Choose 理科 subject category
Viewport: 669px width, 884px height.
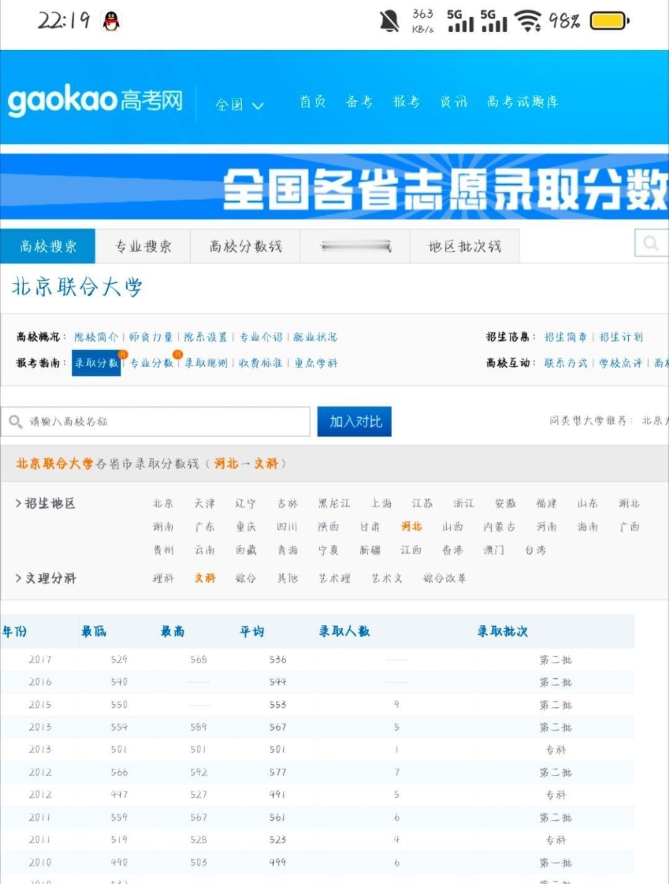tap(164, 578)
